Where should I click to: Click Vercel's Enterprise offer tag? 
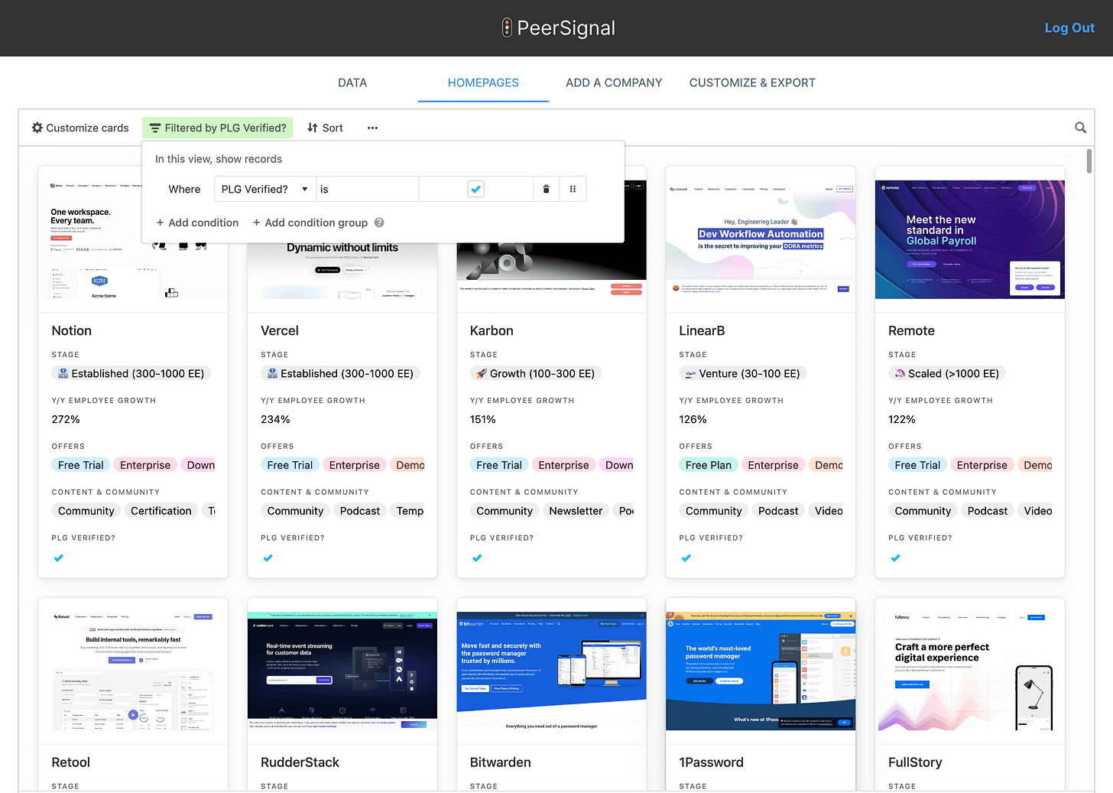[355, 465]
